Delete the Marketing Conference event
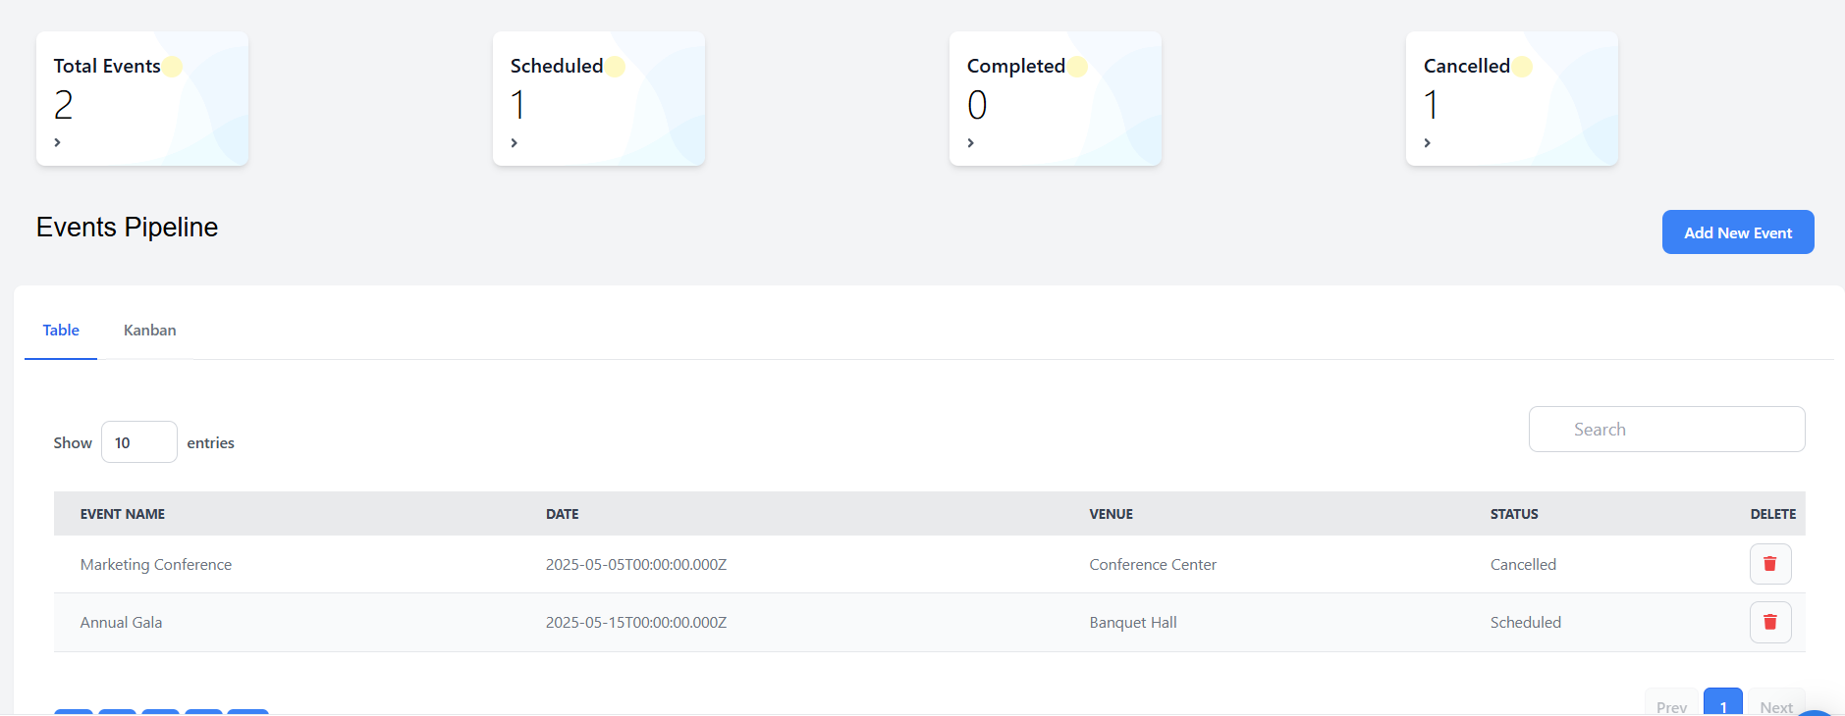The image size is (1845, 716). 1770,564
